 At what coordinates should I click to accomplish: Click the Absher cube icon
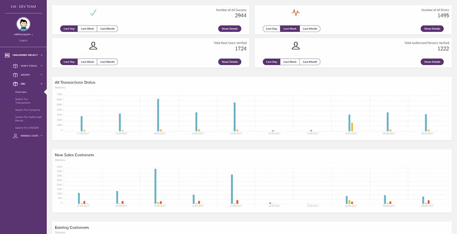(x=15, y=75)
